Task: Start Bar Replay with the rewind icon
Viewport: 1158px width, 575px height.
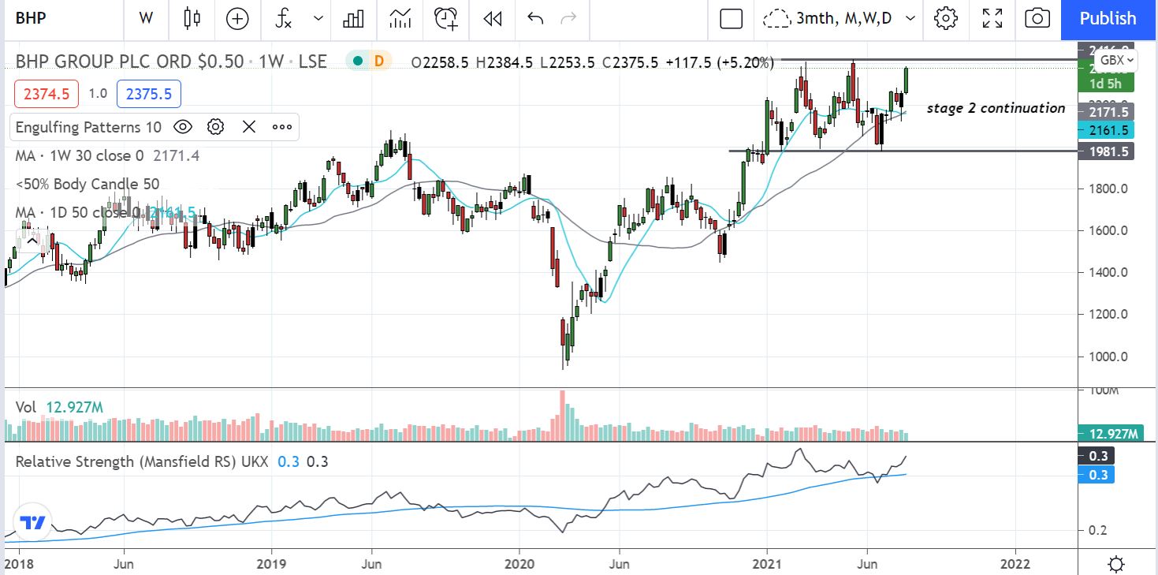Action: (x=493, y=18)
